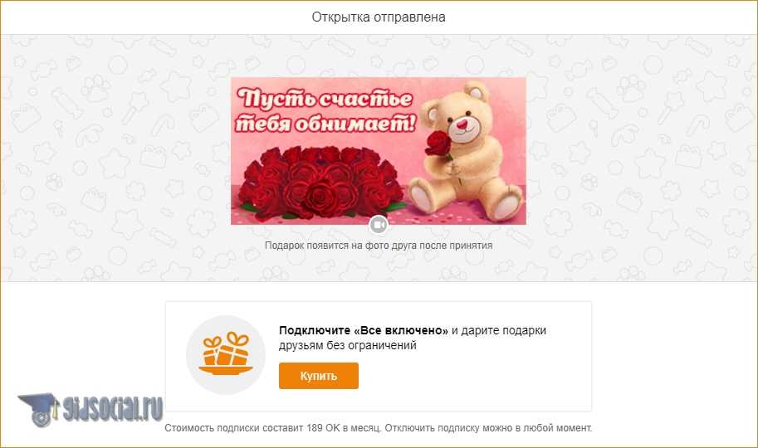Image resolution: width=758 pixels, height=448 pixels.
Task: Click the Пусть счастье тебя обнимает greeting text
Action: click(x=325, y=110)
